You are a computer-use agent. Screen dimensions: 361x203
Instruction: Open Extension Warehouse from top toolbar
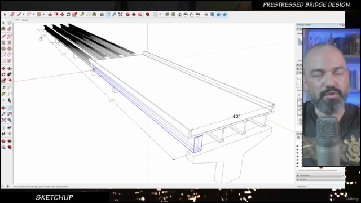[x=147, y=15]
